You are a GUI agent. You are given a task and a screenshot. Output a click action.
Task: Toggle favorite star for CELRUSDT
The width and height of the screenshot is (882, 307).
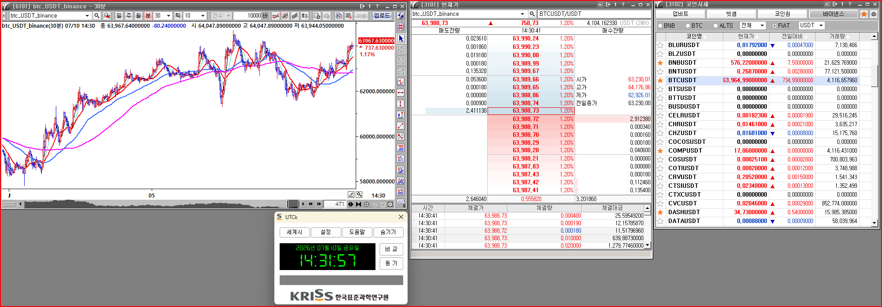[x=660, y=115]
